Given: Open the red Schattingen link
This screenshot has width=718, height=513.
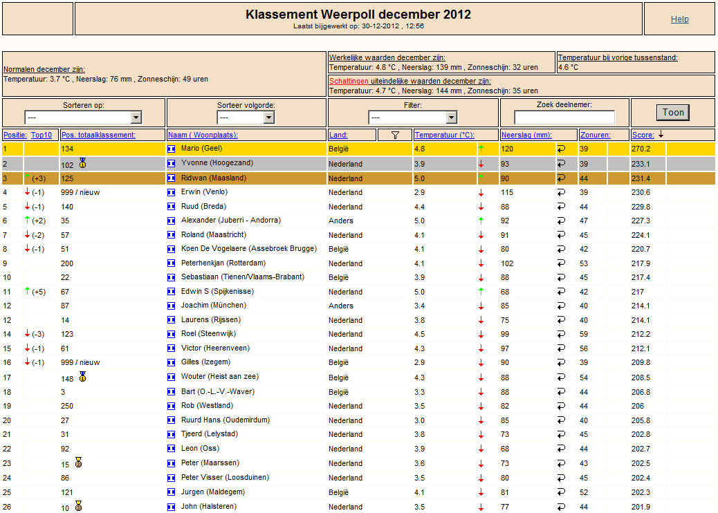Looking at the screenshot, I should [x=349, y=81].
